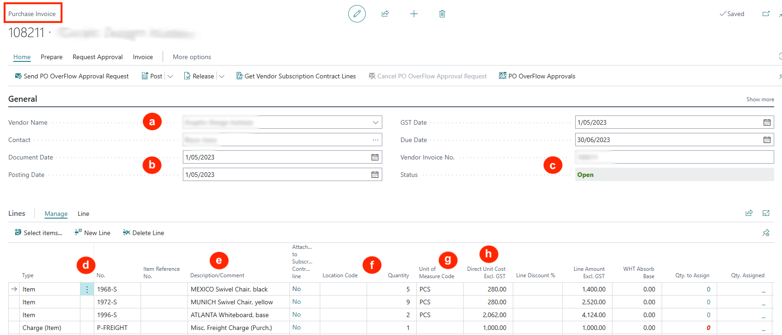Open the Request Approval tab
This screenshot has width=782, height=335.
coord(97,57)
